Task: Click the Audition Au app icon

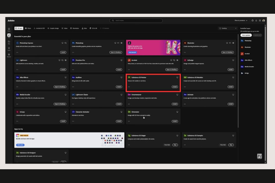Action: (73, 77)
